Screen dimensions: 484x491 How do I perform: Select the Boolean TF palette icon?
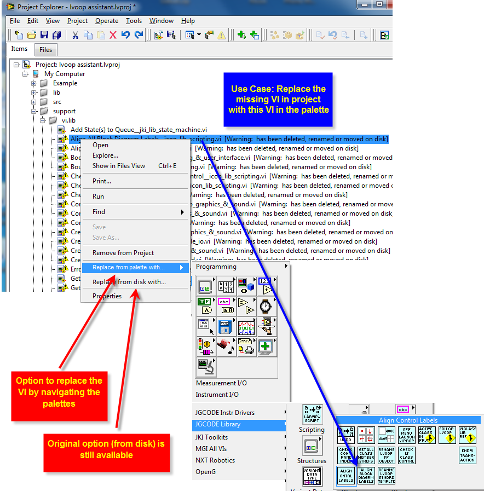205,306
